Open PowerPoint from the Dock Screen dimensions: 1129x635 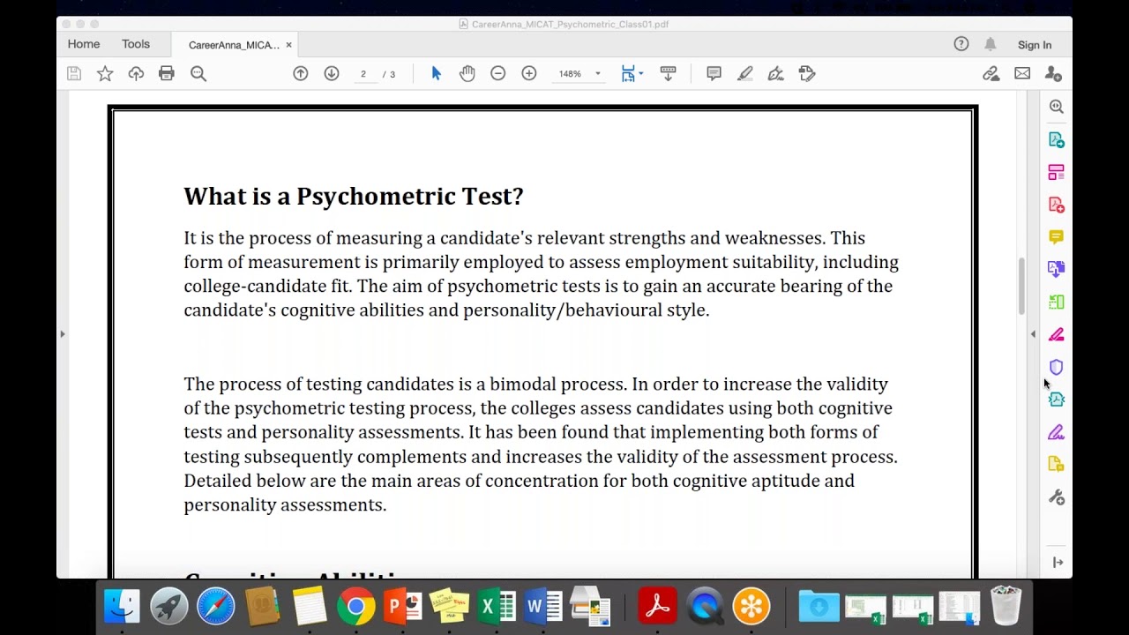click(403, 607)
